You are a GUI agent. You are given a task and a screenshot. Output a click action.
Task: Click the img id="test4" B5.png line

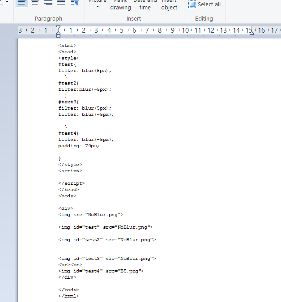click(101, 271)
